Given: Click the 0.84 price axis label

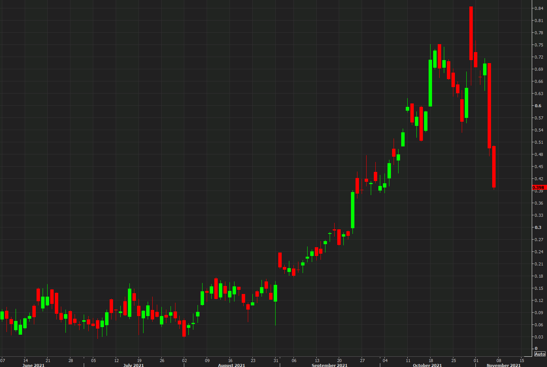Looking at the screenshot, I should point(539,8).
